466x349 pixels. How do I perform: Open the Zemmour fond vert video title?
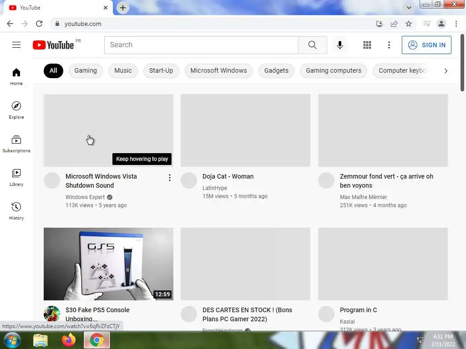(386, 181)
